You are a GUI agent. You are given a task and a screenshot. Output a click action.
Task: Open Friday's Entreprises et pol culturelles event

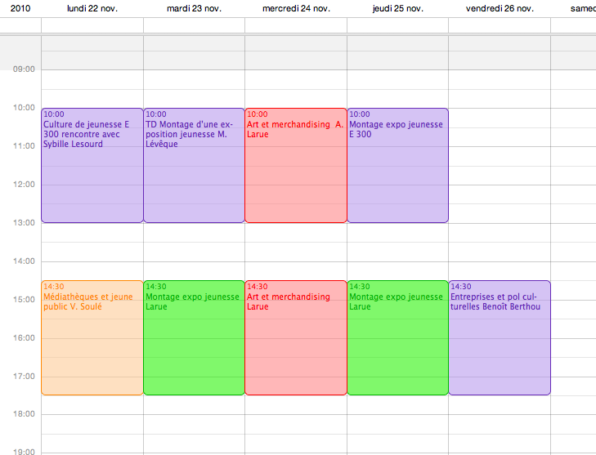click(x=500, y=338)
